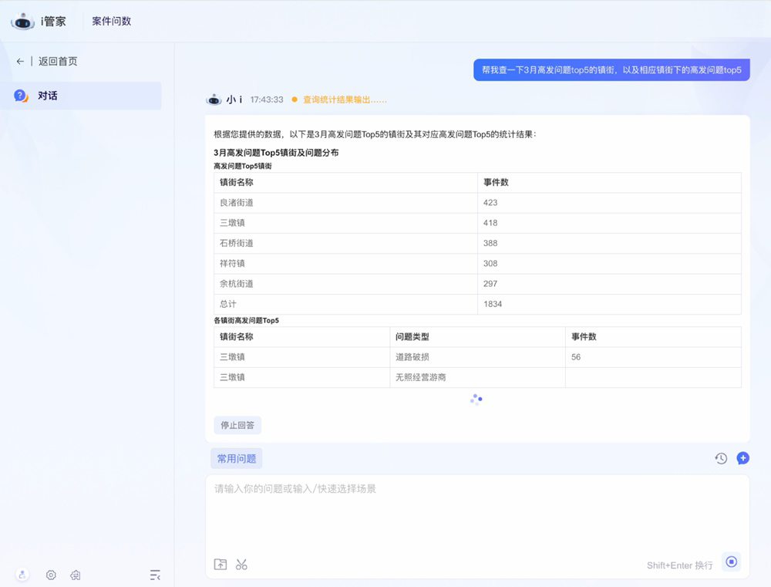Click the 查询统计结果输出 status text

click(345, 100)
